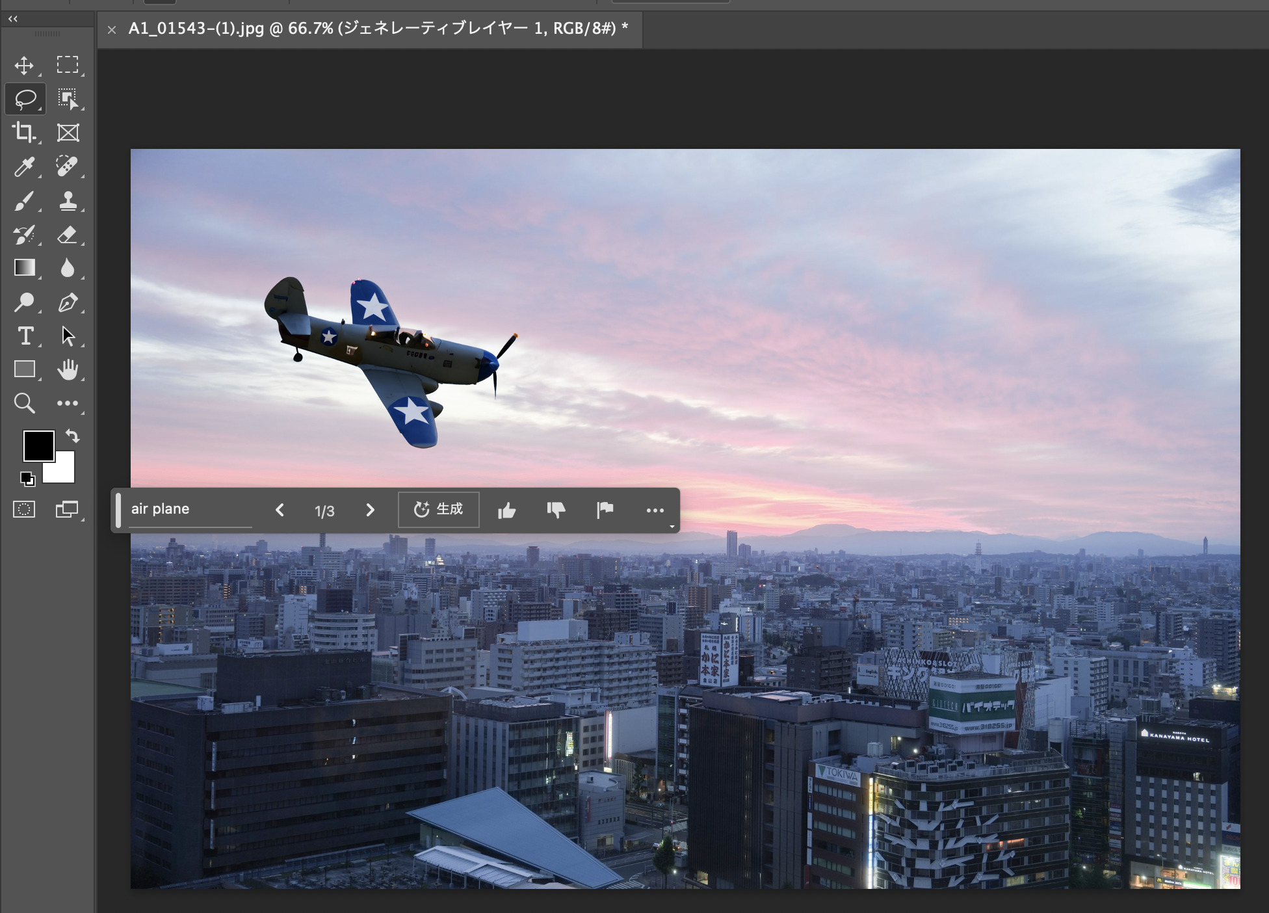Image resolution: width=1269 pixels, height=913 pixels.
Task: Switch to A1_01543-(1).jpg document tab
Action: (x=377, y=29)
